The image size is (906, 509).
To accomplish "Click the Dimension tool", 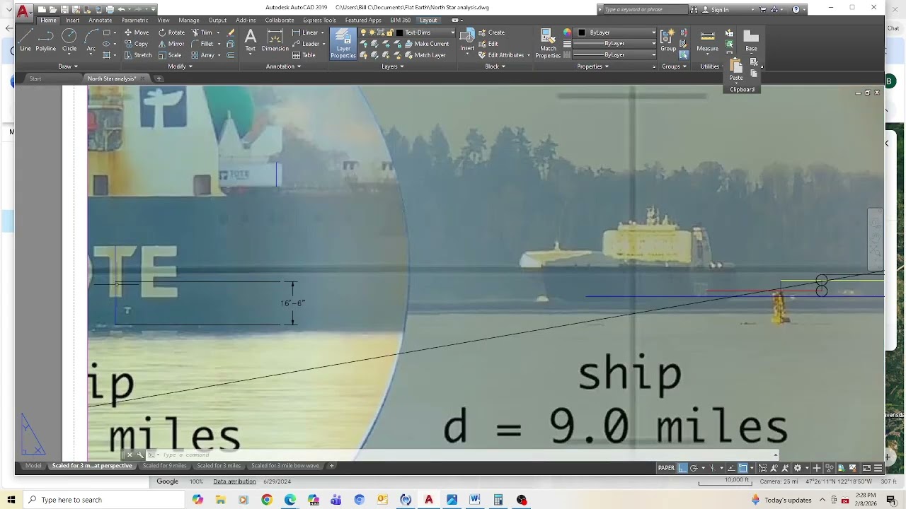I will click(x=275, y=40).
